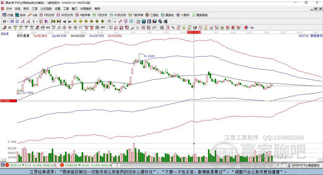Open 赢家轮 wheel tool

(x=167, y=15)
